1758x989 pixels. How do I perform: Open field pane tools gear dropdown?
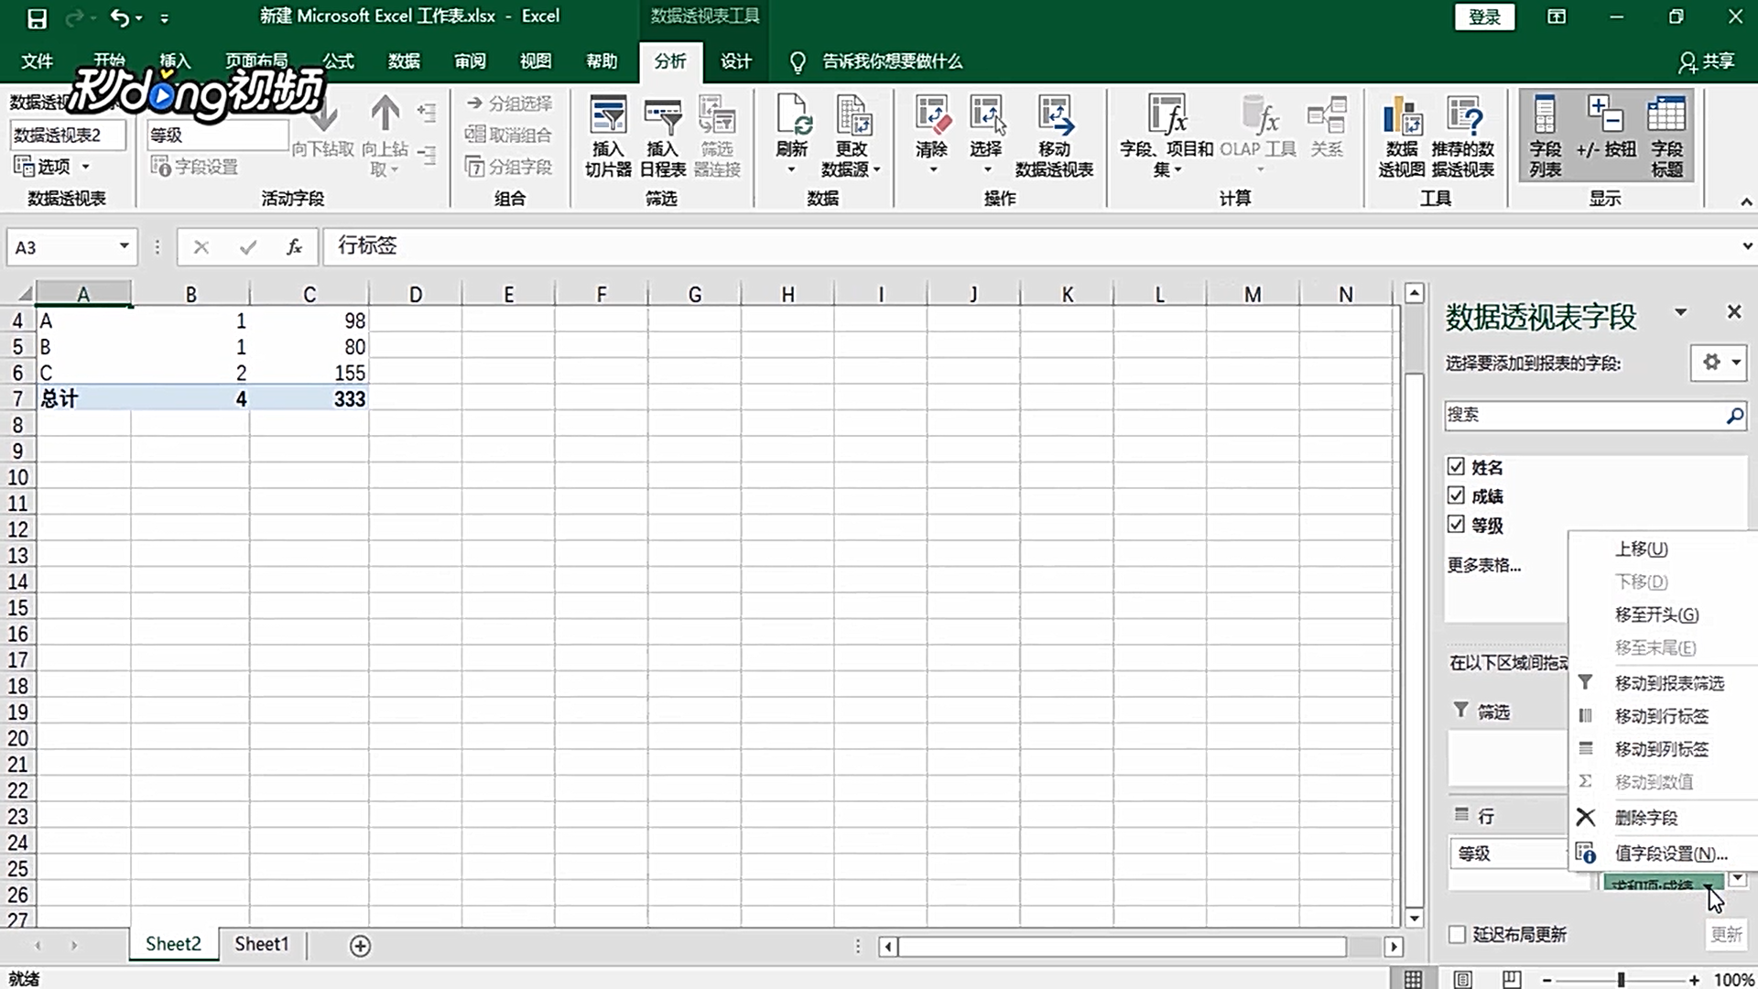pyautogui.click(x=1719, y=363)
